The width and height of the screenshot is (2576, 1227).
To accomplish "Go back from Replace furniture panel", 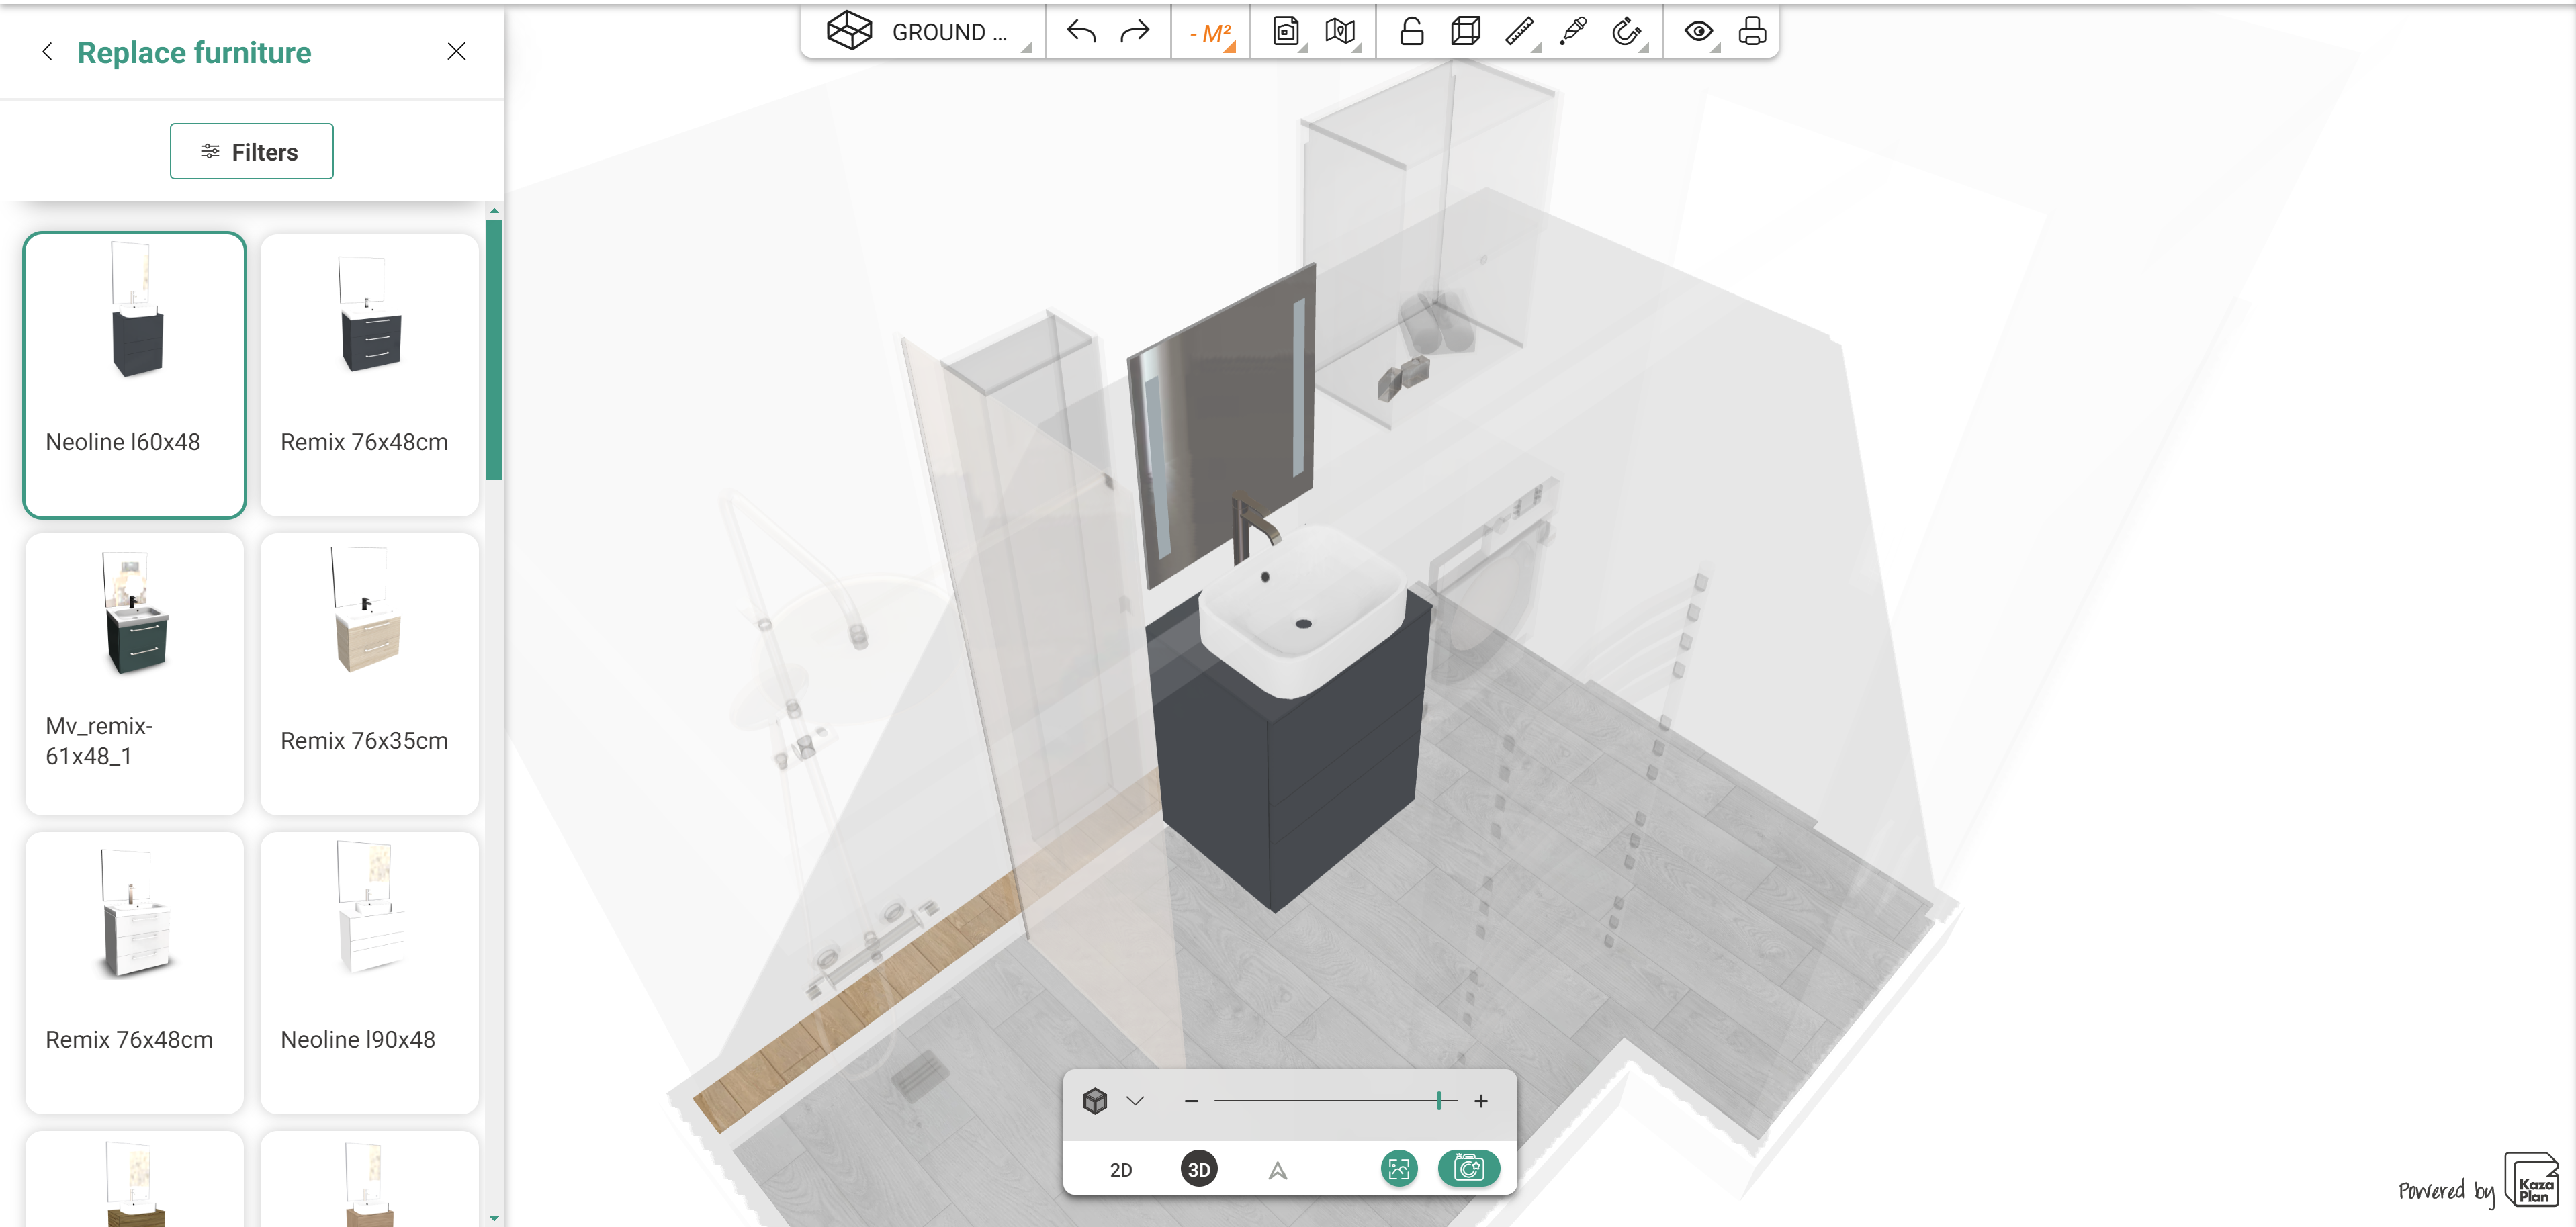I will (x=47, y=52).
